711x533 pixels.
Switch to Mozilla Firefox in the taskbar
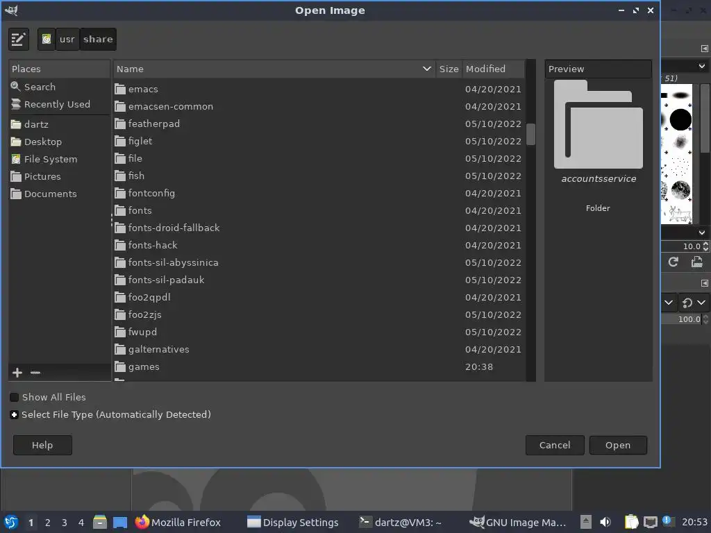click(178, 522)
